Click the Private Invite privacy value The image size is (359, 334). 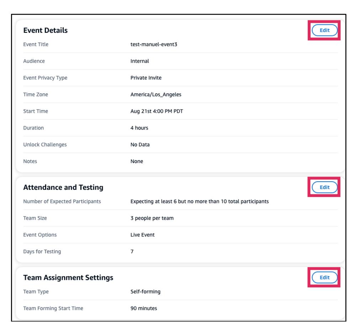click(146, 78)
